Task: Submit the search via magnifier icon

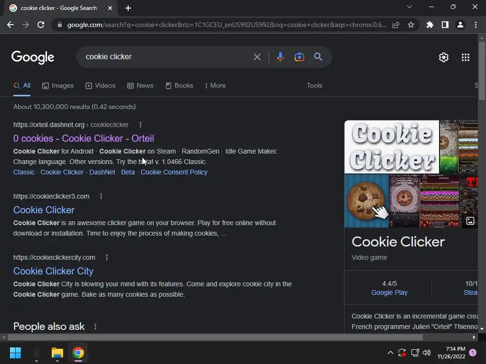Action: [318, 57]
